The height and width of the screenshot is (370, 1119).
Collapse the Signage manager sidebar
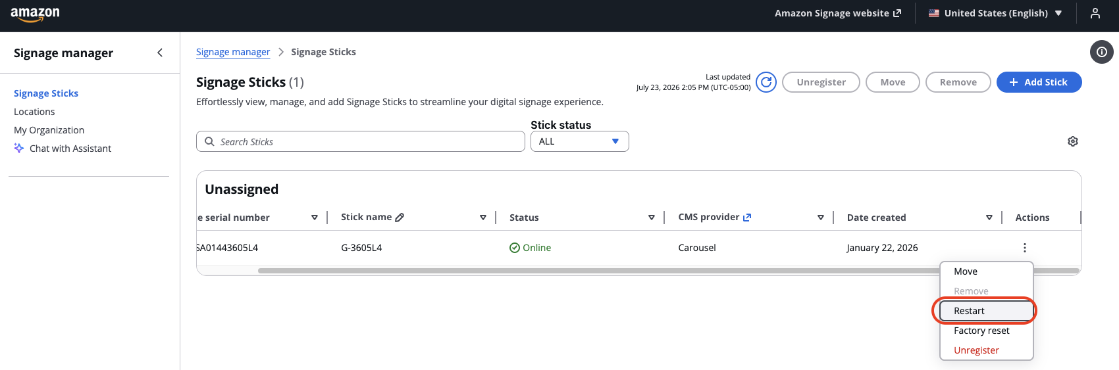click(x=160, y=53)
